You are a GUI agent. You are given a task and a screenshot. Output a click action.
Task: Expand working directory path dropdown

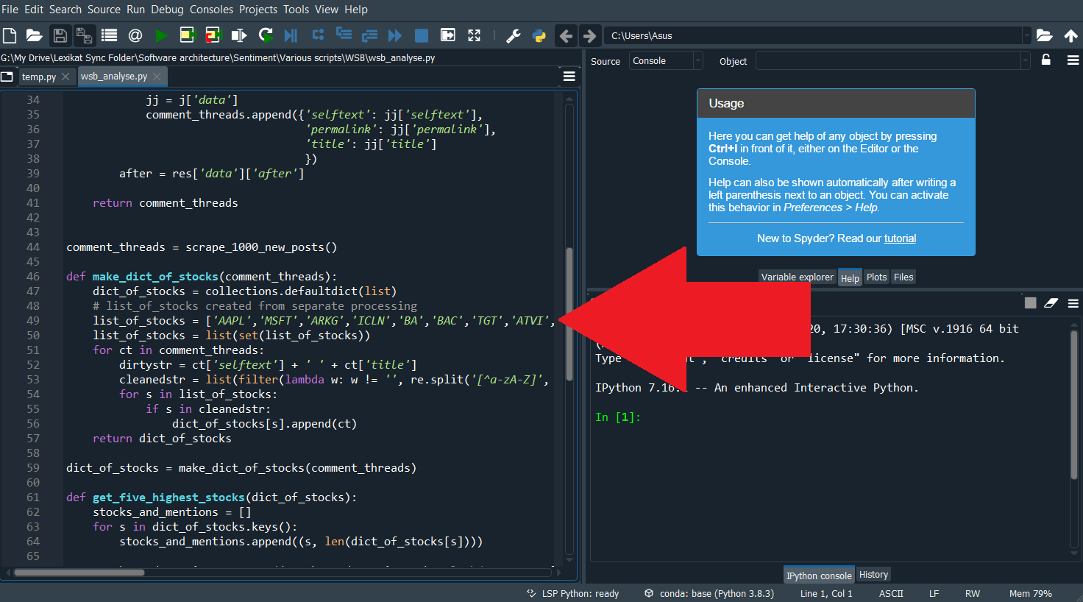coord(1026,35)
